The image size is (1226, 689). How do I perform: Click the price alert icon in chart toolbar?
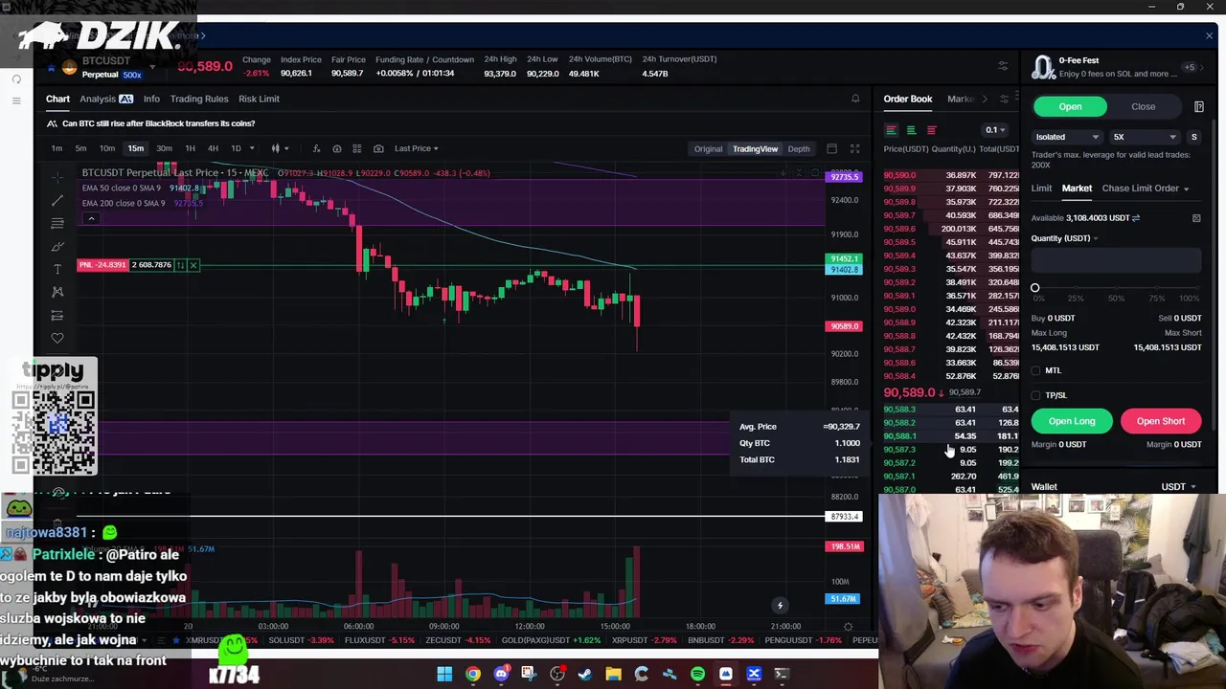click(x=336, y=148)
